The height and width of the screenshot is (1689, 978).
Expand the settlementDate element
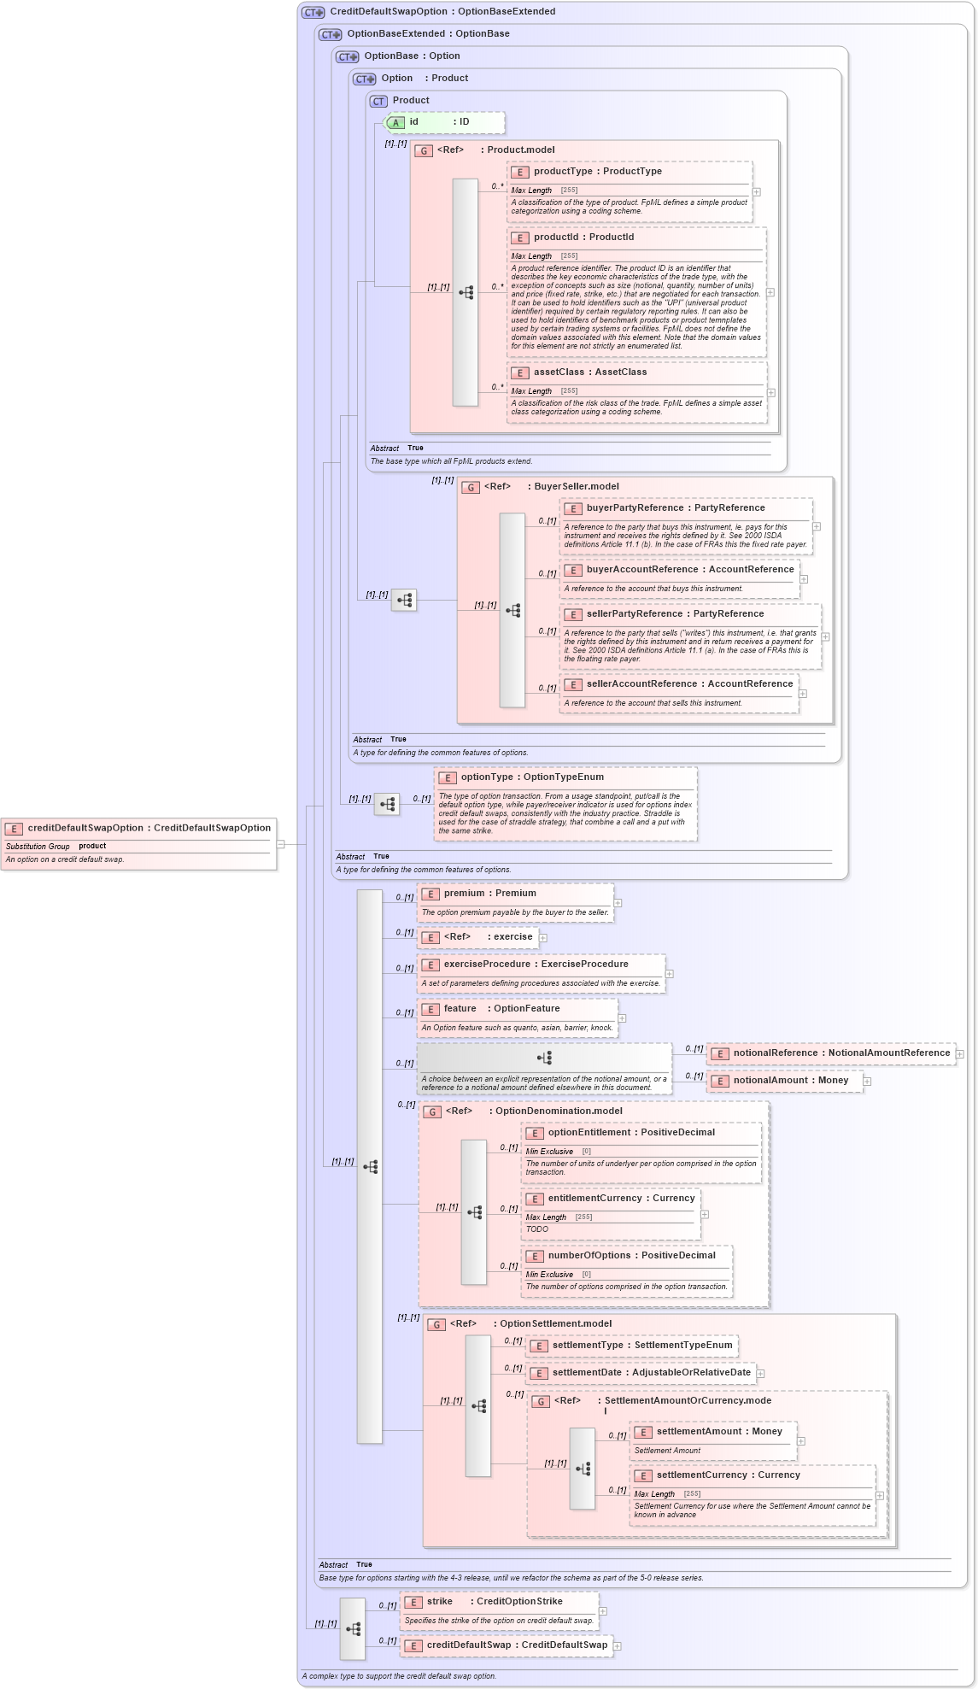click(x=760, y=1374)
